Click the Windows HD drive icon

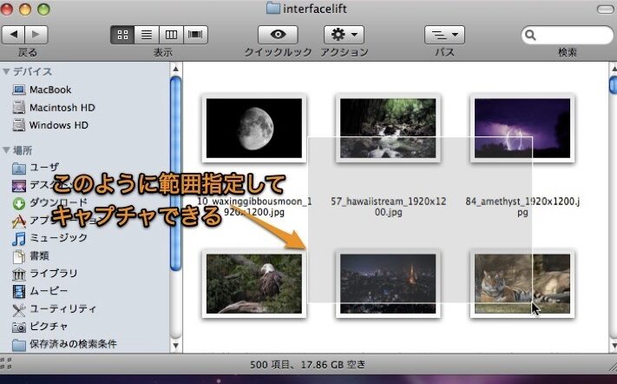[x=18, y=125]
